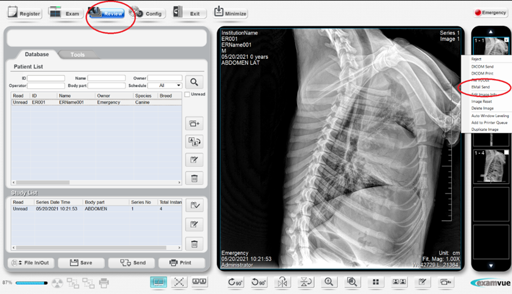The height and width of the screenshot is (294, 512).
Task: Click the magnifier search button
Action: click(194, 82)
